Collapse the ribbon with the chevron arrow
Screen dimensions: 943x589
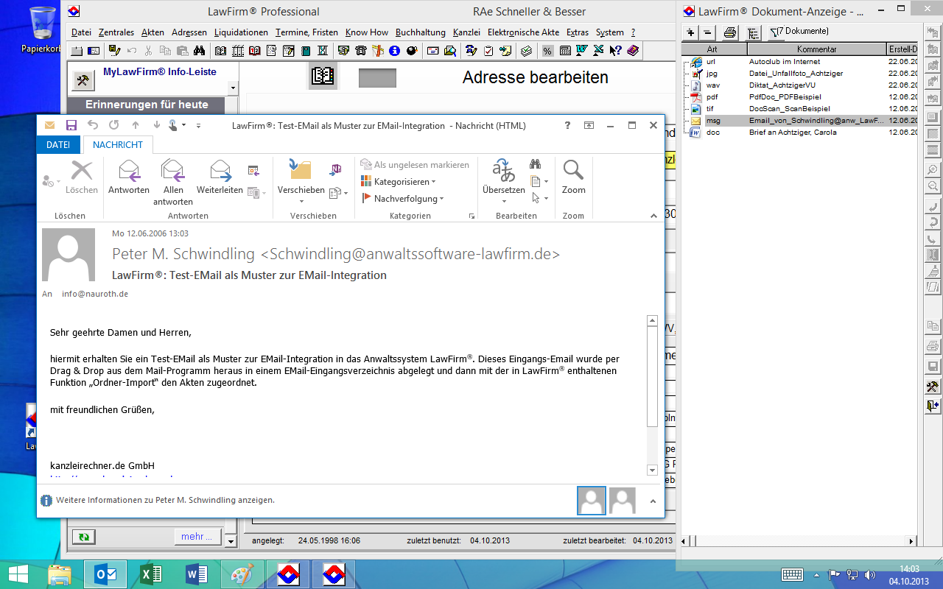[653, 216]
